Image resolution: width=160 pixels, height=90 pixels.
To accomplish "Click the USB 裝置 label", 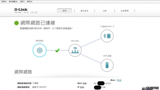I will 107,56.
